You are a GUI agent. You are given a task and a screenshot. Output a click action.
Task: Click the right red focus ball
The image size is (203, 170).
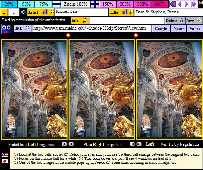(x=136, y=35)
